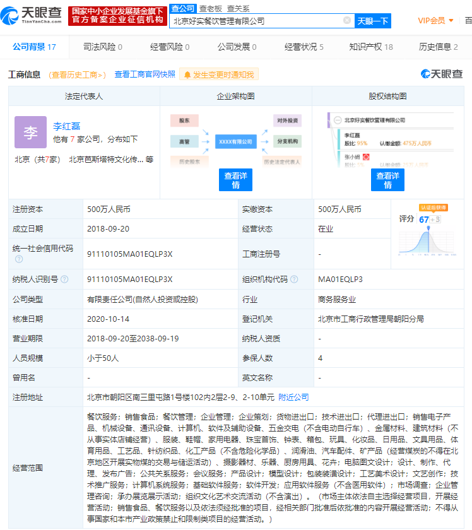Collapse the 北京好实餐饮管理有限公司 equity tree node
Image resolution: width=472 pixels, height=530 pixels.
pyautogui.click(x=338, y=121)
